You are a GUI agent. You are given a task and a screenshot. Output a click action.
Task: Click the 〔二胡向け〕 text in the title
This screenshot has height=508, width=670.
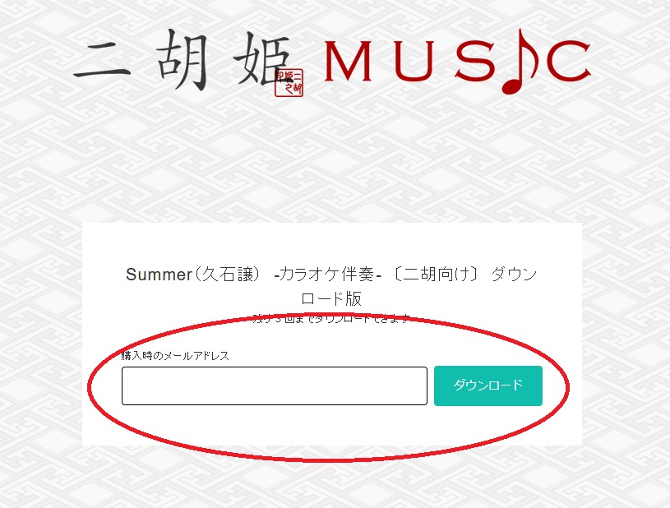pyautogui.click(x=435, y=274)
